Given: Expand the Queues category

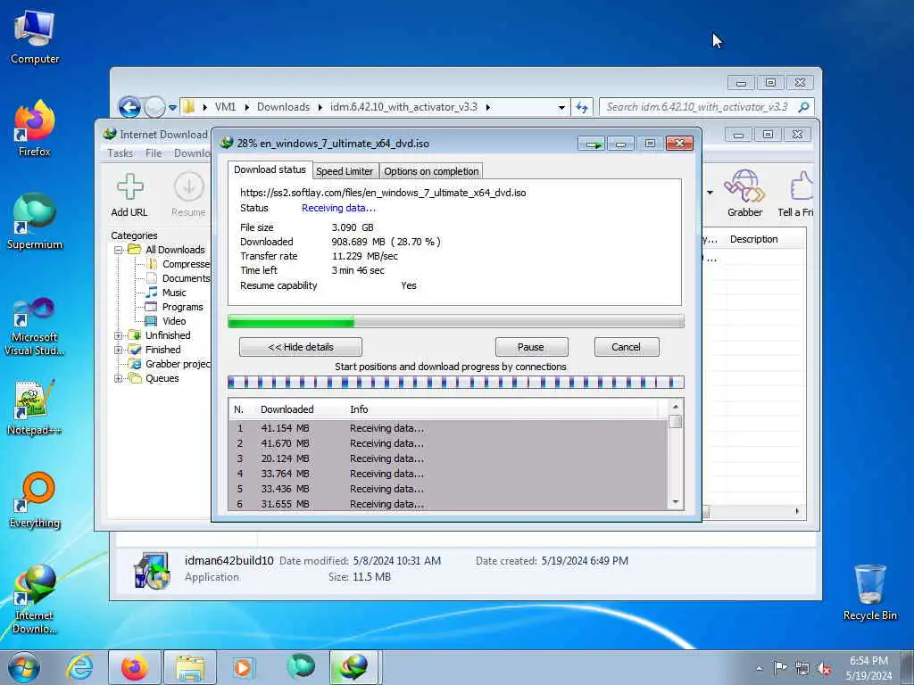Looking at the screenshot, I should click(x=119, y=378).
